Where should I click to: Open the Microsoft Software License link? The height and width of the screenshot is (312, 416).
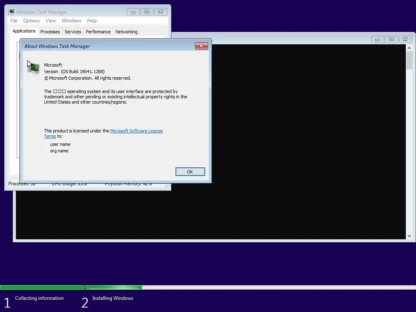coord(136,131)
